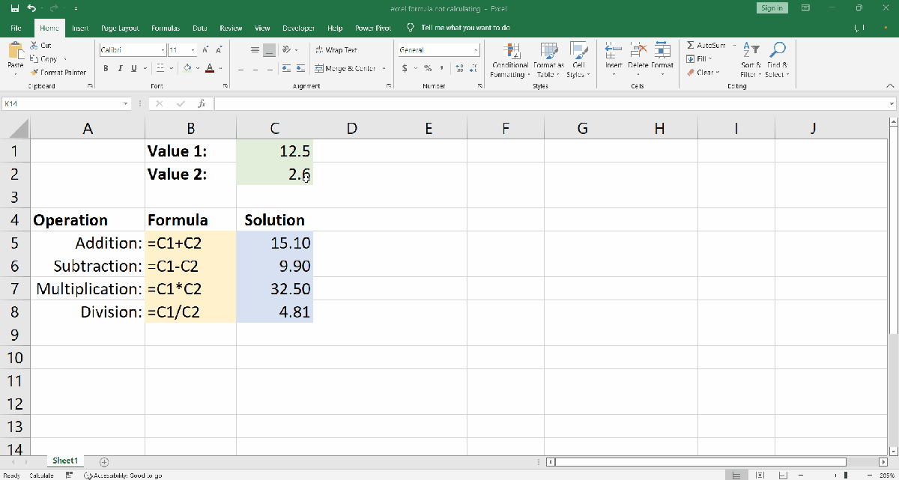Click the Cell Styles button
This screenshot has width=899, height=480.
pyautogui.click(x=577, y=60)
